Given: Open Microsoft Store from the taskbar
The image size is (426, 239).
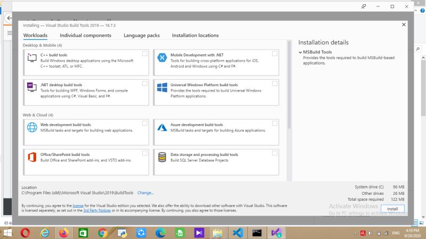Looking at the screenshot, I should [x=83, y=233].
